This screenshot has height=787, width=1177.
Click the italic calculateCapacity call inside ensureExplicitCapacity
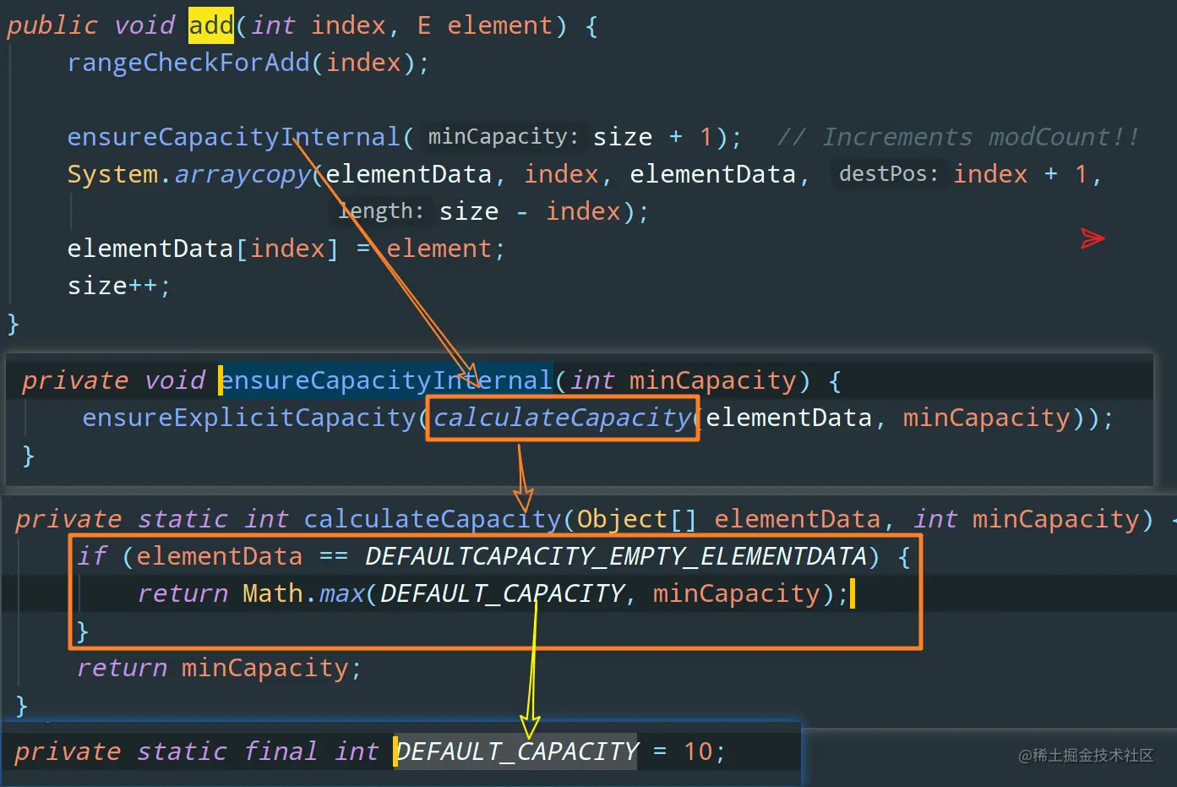pos(563,418)
